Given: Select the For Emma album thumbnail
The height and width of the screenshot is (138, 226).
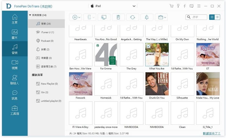Looking at the screenshot, I should [106, 55].
